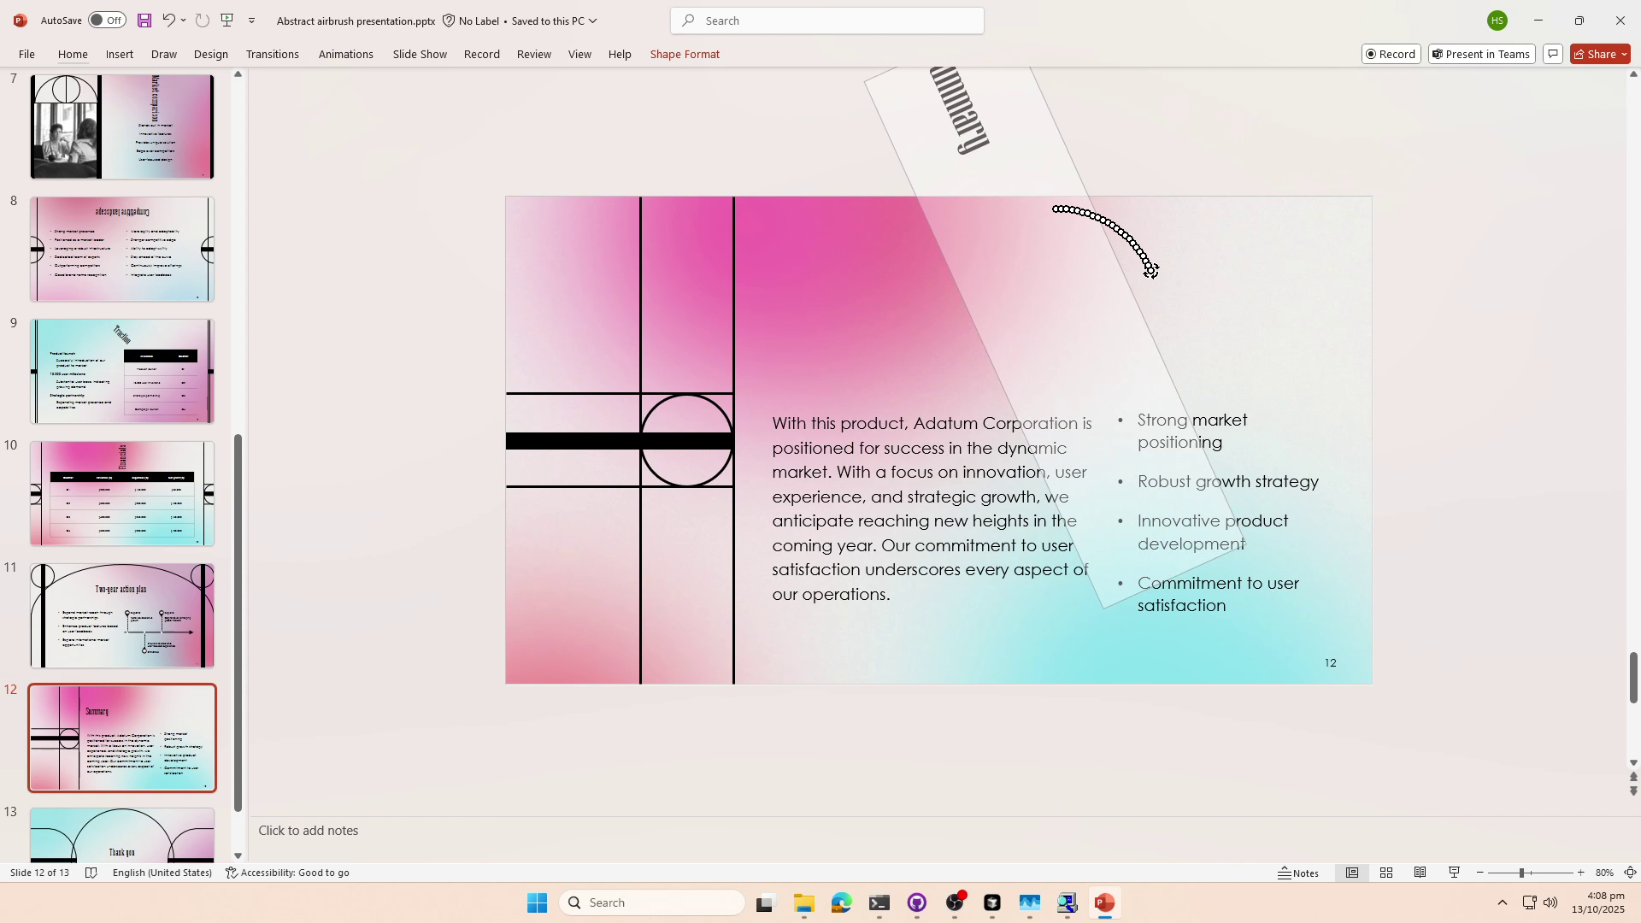Toggle AutoSave off switch to on

pos(106,20)
